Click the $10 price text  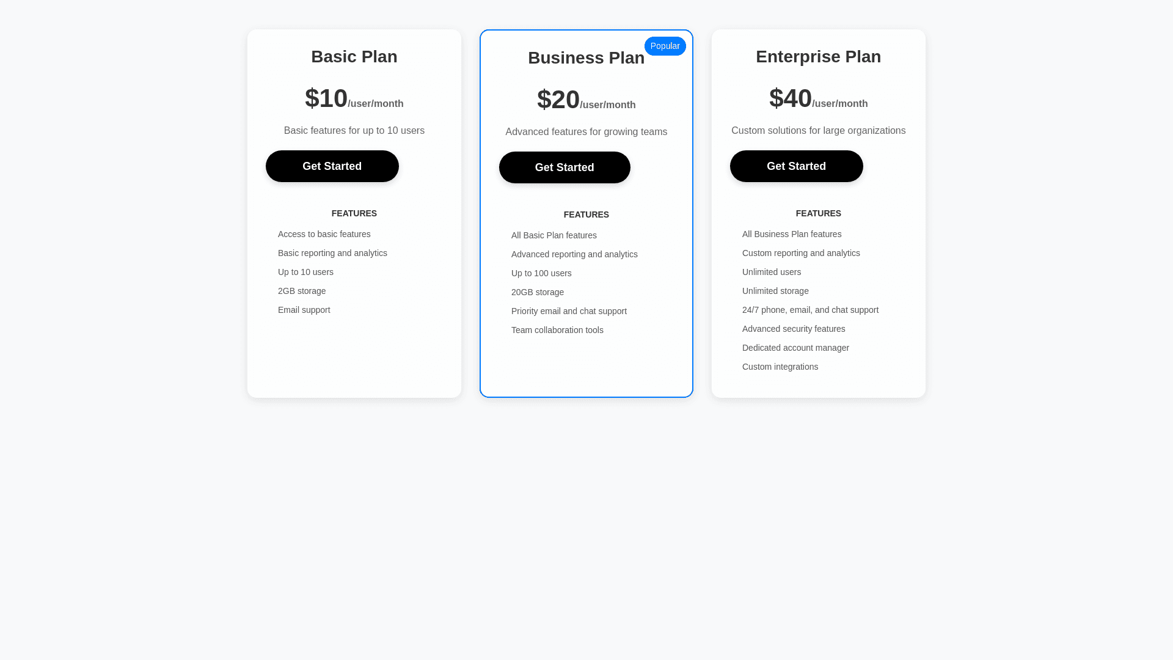[x=326, y=98]
